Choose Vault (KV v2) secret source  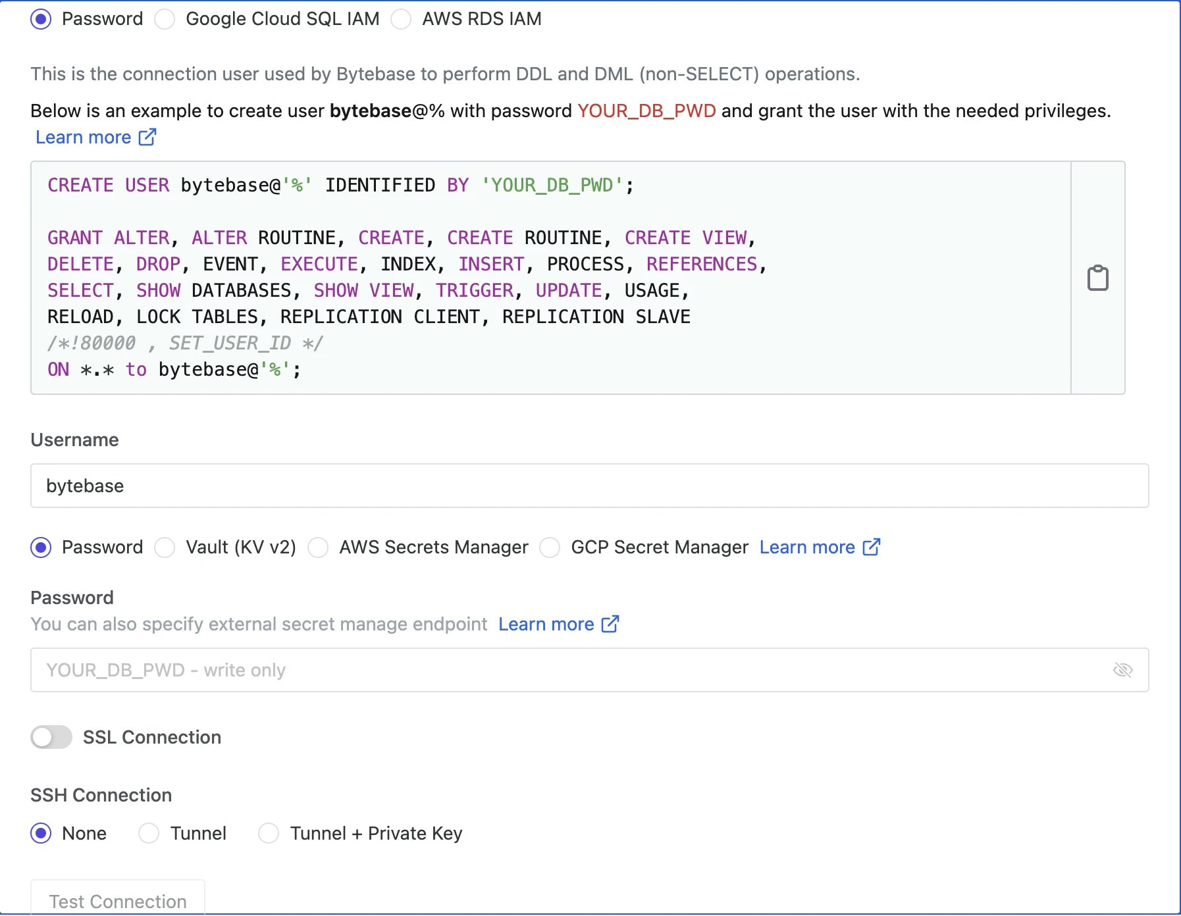(165, 547)
